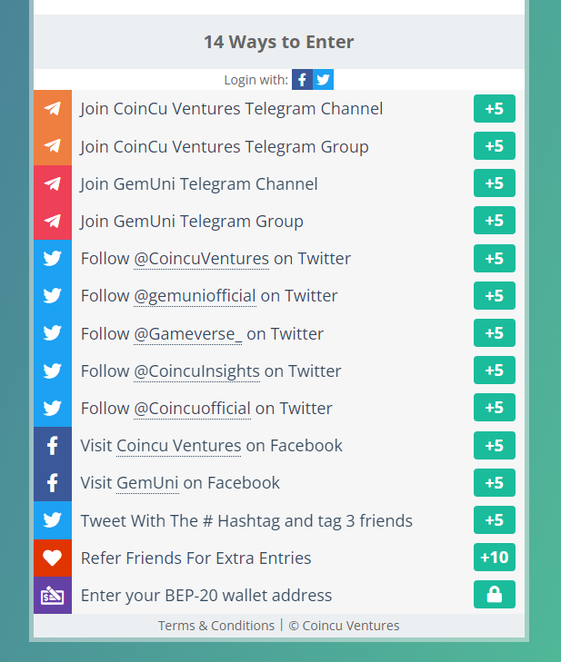Click the wallet address entry icon
Viewport: 561px width, 662px height.
tap(53, 596)
